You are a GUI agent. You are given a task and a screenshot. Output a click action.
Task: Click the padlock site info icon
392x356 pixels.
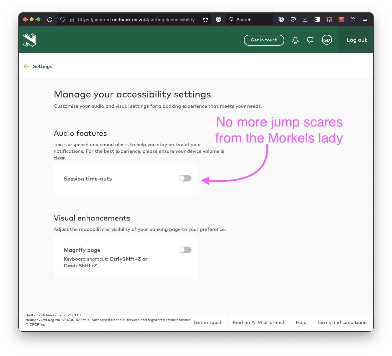tap(72, 19)
